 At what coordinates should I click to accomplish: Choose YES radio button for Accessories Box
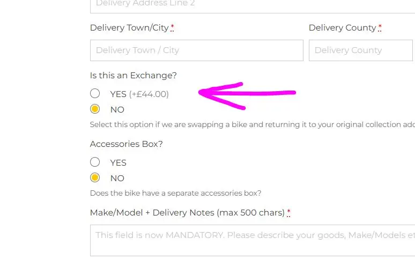95,162
